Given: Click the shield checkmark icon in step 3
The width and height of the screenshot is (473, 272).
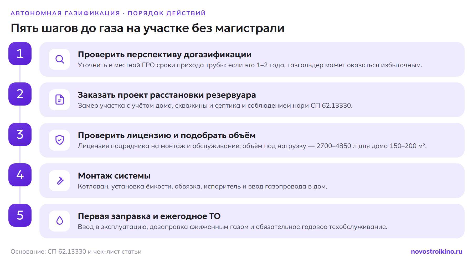Looking at the screenshot, I should click(x=60, y=140).
